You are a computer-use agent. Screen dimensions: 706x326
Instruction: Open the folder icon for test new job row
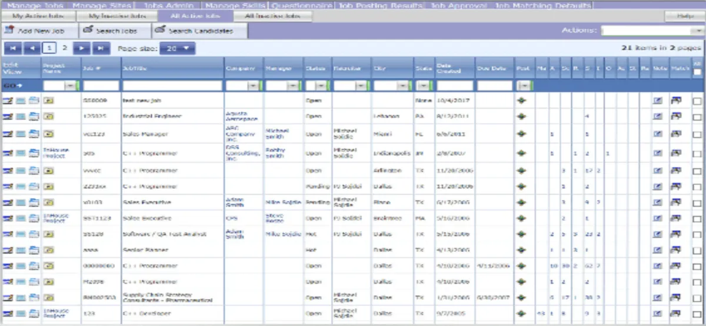(33, 101)
